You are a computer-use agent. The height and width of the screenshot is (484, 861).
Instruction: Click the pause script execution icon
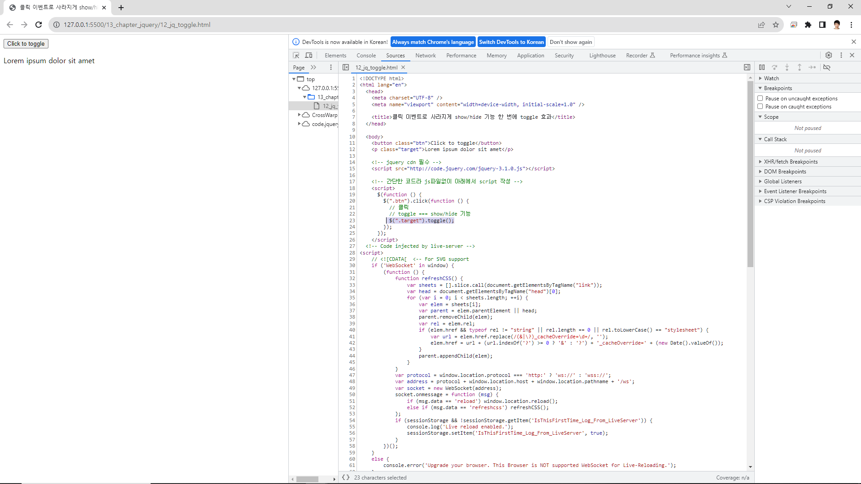click(x=762, y=67)
